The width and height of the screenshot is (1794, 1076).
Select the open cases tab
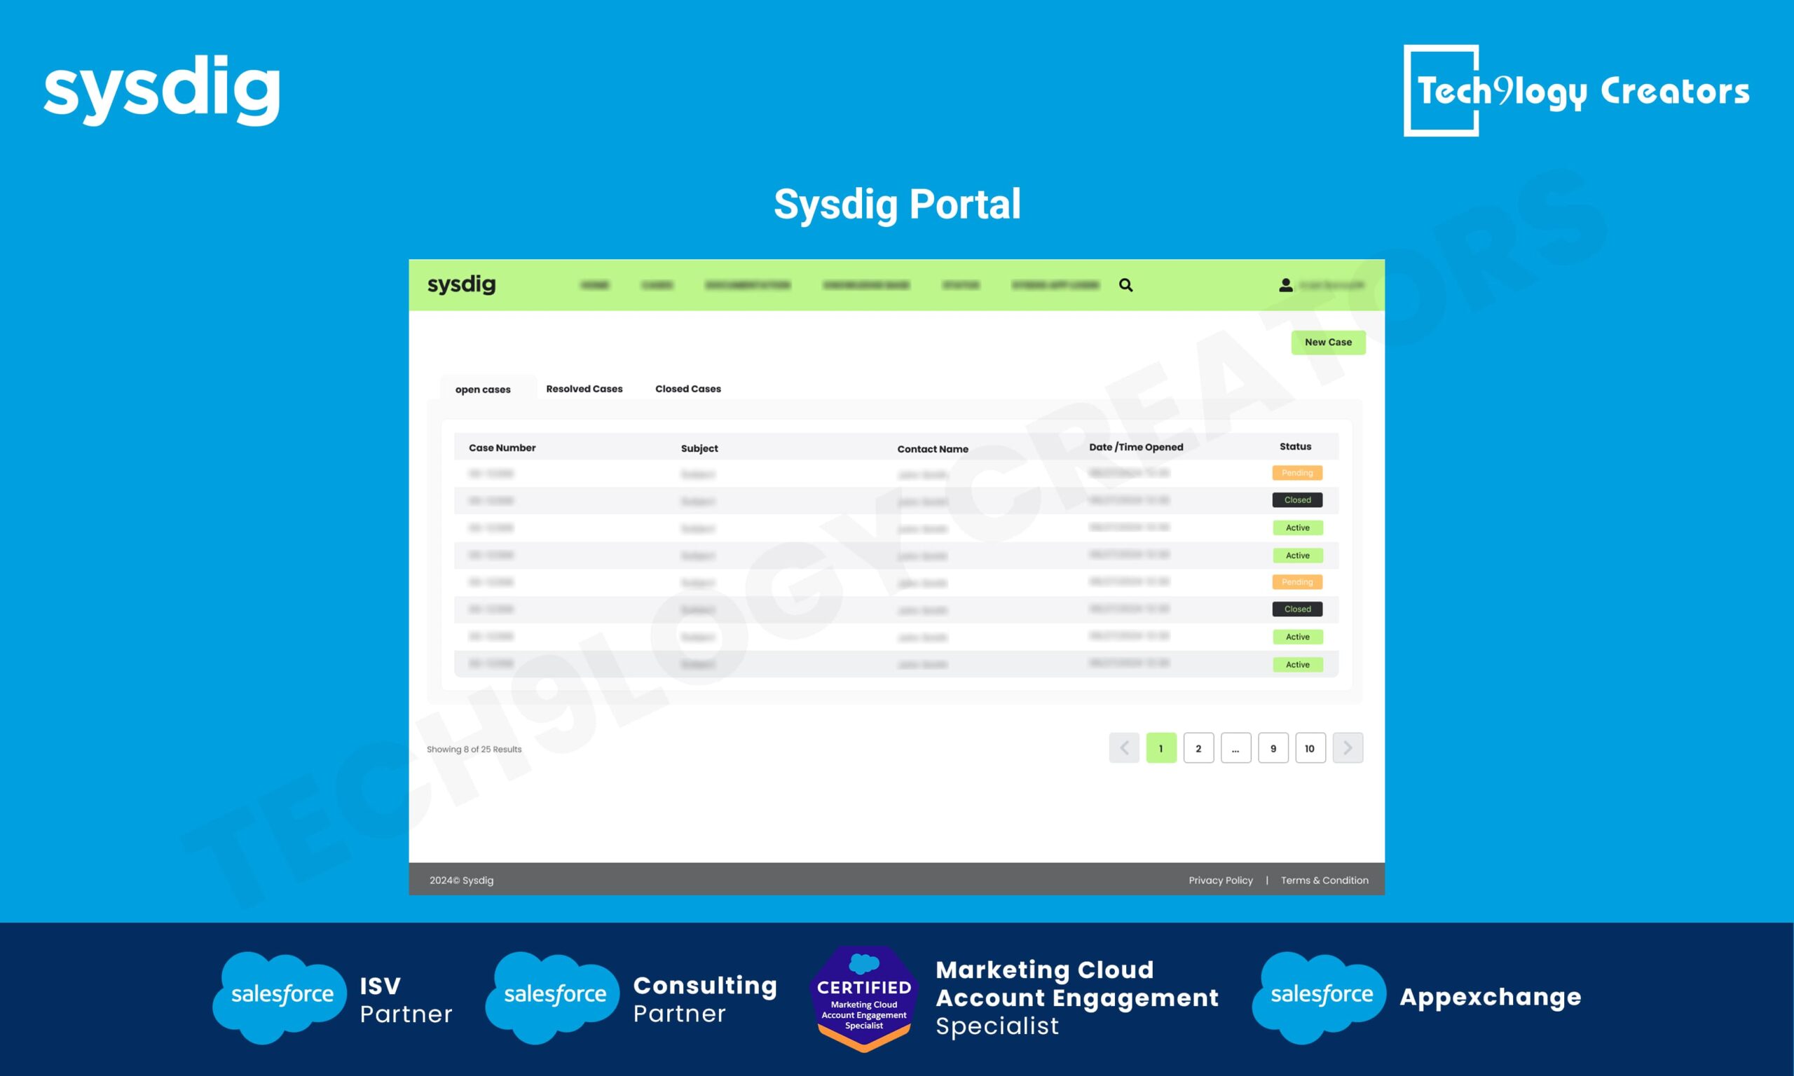coord(483,389)
